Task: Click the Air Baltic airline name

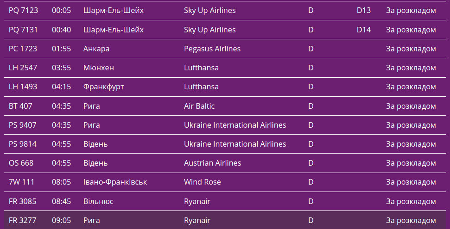Action: pyautogui.click(x=199, y=106)
